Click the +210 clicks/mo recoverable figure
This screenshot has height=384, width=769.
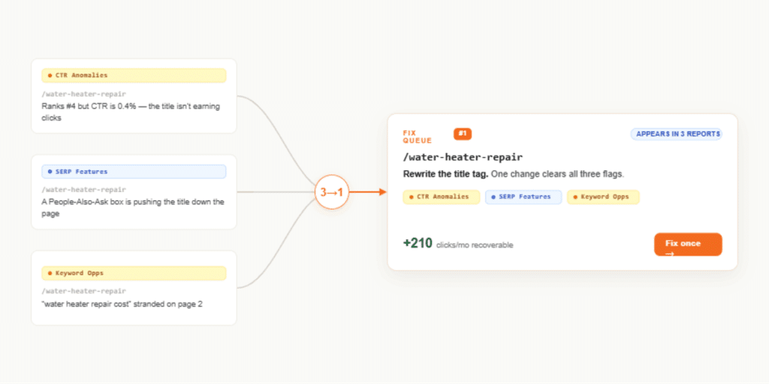(x=458, y=244)
